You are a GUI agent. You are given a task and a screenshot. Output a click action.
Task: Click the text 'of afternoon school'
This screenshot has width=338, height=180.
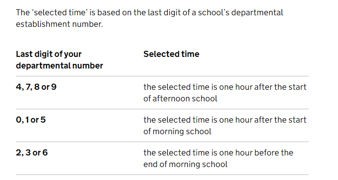point(180,99)
